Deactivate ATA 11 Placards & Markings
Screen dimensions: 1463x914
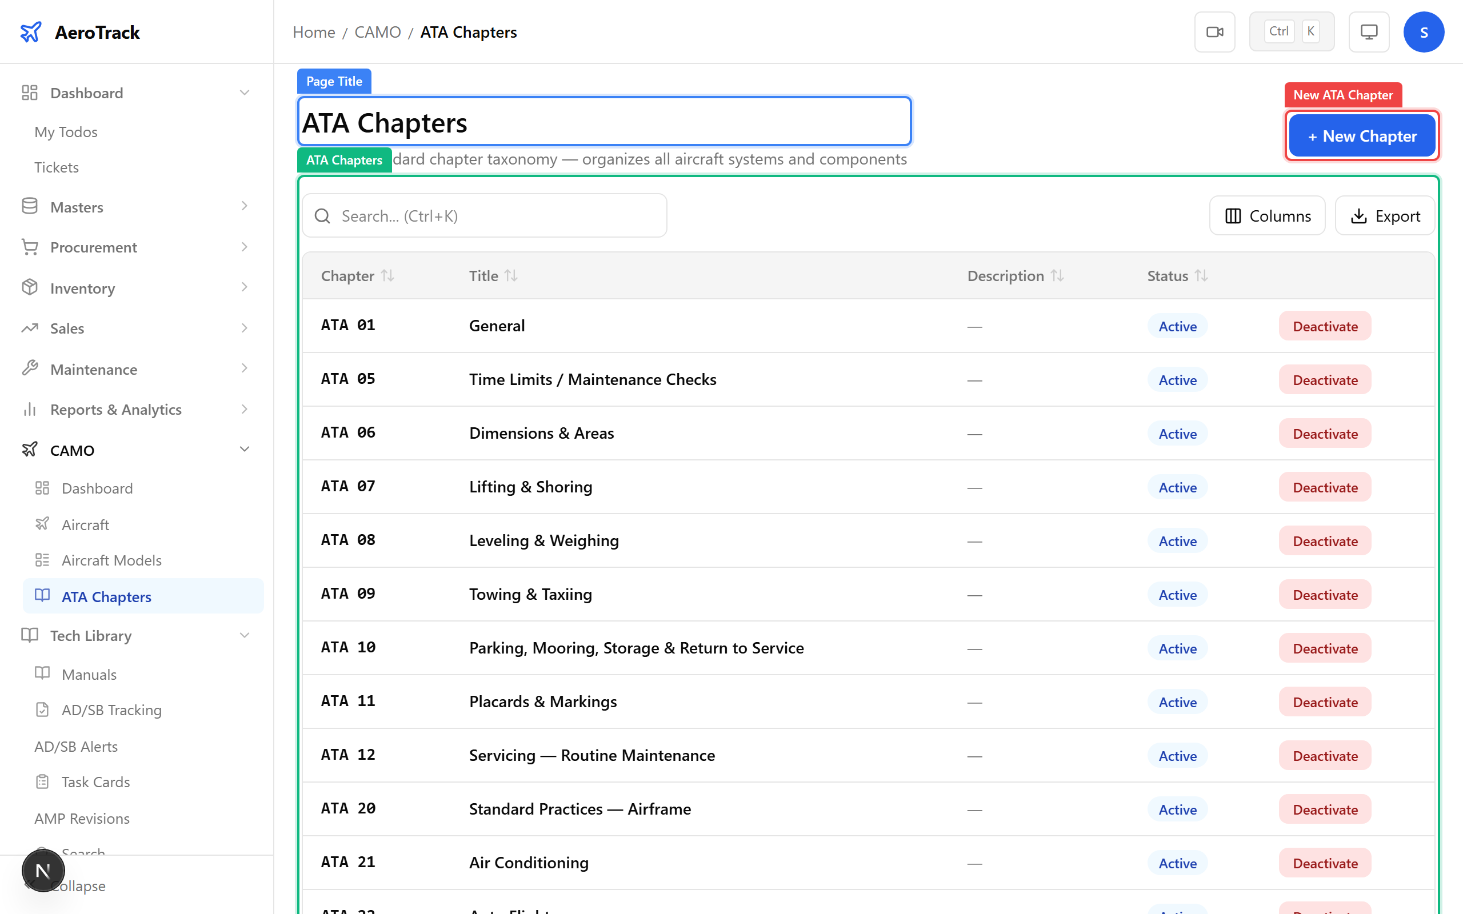[x=1325, y=702]
